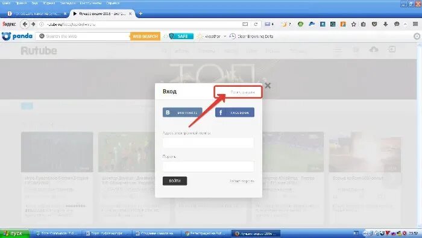Bookmark this page with the star icon
Viewport: 422px width, 238px height.
coord(354,24)
